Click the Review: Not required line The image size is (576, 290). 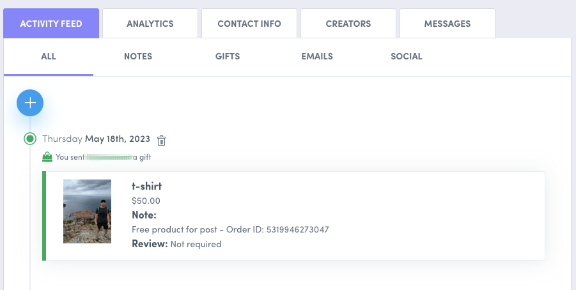tap(176, 244)
